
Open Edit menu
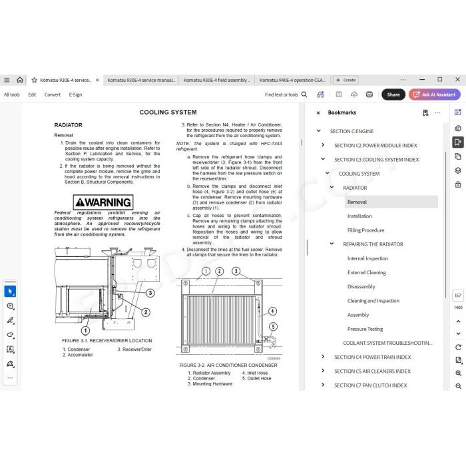click(x=32, y=95)
